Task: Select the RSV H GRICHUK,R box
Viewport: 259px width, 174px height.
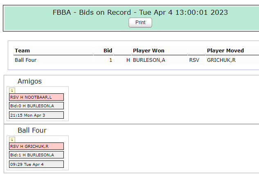Action: point(36,146)
